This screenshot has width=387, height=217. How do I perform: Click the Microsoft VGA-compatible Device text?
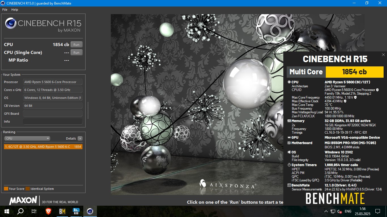coord(352,138)
